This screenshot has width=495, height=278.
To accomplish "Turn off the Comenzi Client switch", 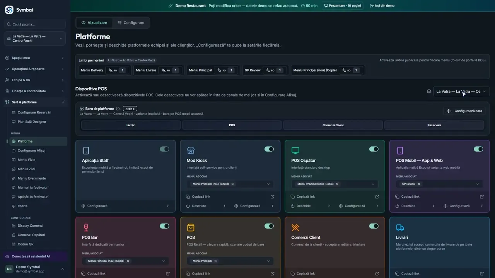I will click(x=374, y=226).
